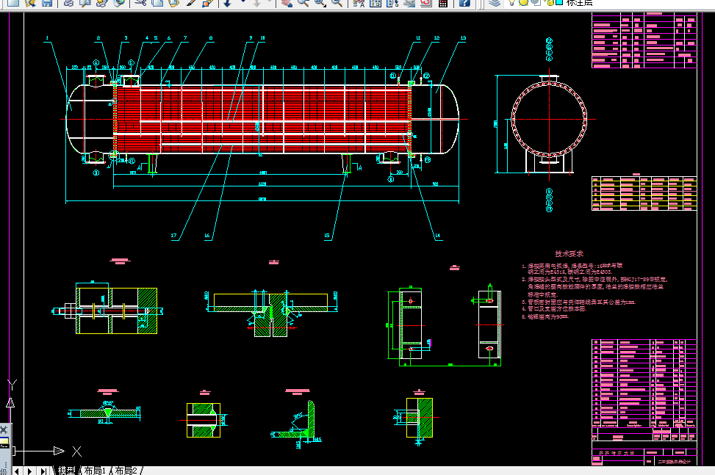Click the 技术要求 heading text
Image resolution: width=715 pixels, height=475 pixels.
[569, 254]
